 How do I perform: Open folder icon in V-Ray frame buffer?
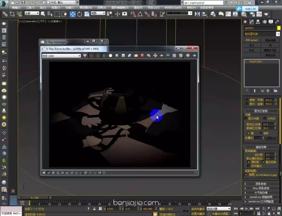coord(136,56)
